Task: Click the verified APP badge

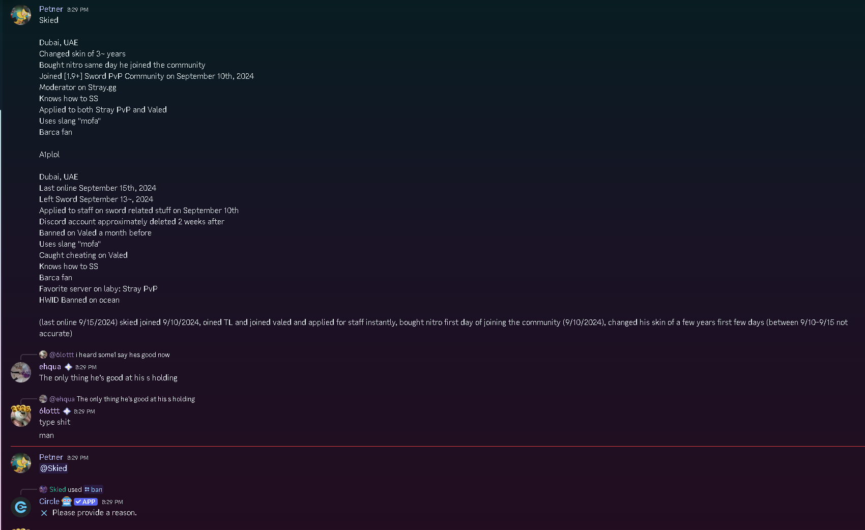Action: pyautogui.click(x=85, y=502)
